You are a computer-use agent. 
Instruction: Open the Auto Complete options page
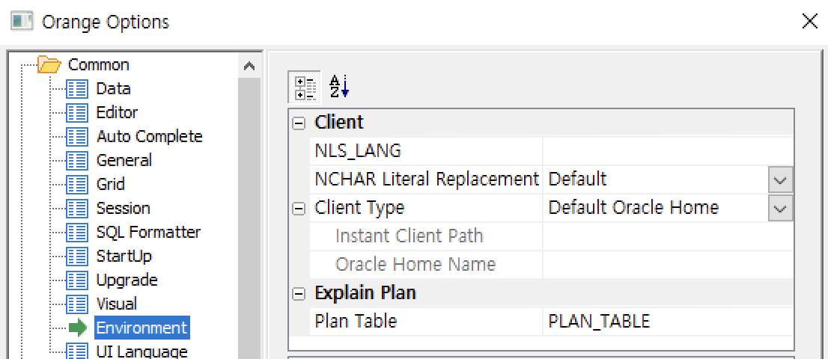click(149, 137)
